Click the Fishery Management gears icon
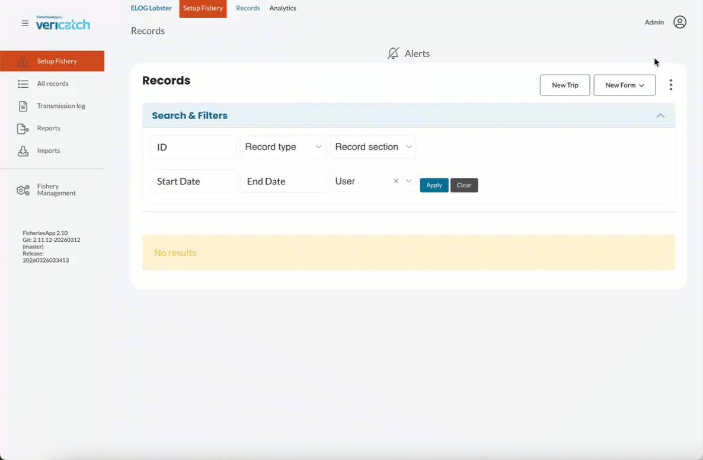The height and width of the screenshot is (460, 703). (x=23, y=190)
